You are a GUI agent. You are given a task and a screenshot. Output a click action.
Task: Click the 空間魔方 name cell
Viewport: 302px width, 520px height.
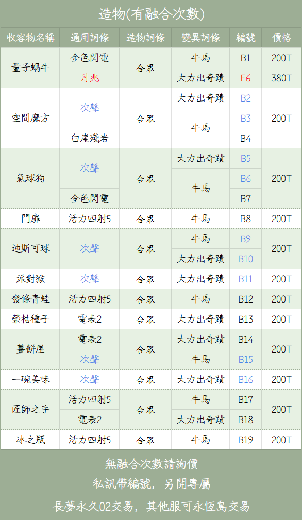30,118
